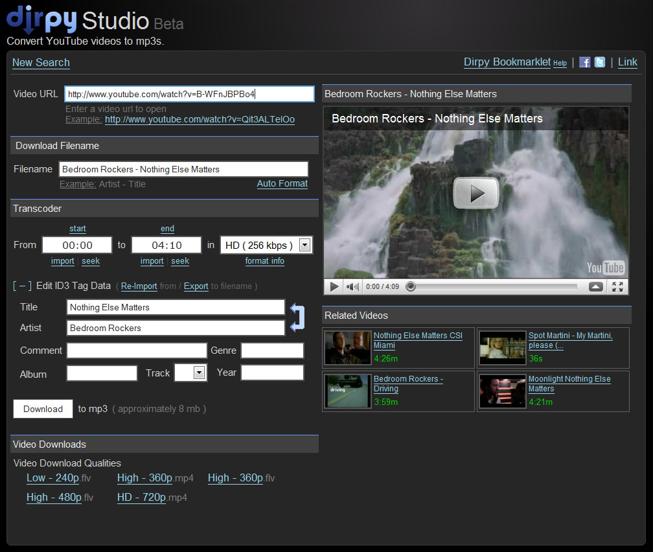Click Auto Format for the filename
Viewport: 653px width, 552px height.
282,184
